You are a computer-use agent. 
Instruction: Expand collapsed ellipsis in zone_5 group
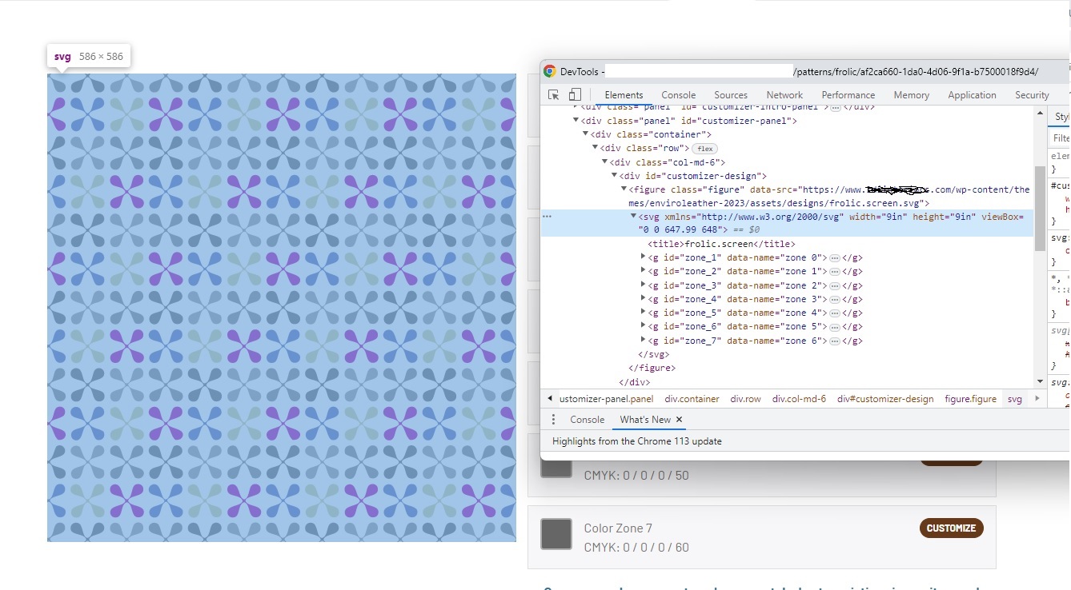[834, 313]
